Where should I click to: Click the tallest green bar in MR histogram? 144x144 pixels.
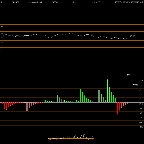pos(107,91)
